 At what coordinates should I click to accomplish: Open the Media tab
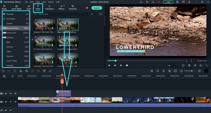click(x=4, y=7)
